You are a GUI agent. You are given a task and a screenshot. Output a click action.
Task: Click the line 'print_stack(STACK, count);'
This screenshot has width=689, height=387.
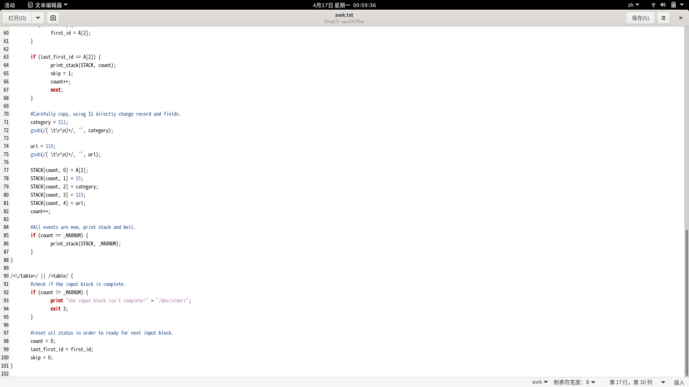point(83,65)
